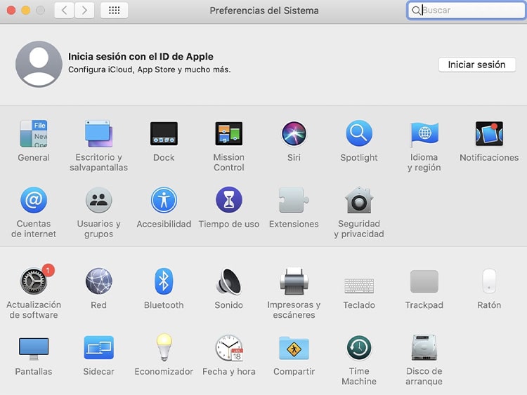Go forward with the right arrow button

pos(84,11)
